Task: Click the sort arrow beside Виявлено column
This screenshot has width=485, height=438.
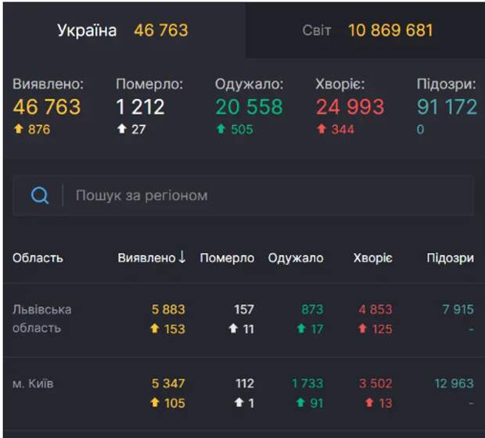Action: coord(182,257)
